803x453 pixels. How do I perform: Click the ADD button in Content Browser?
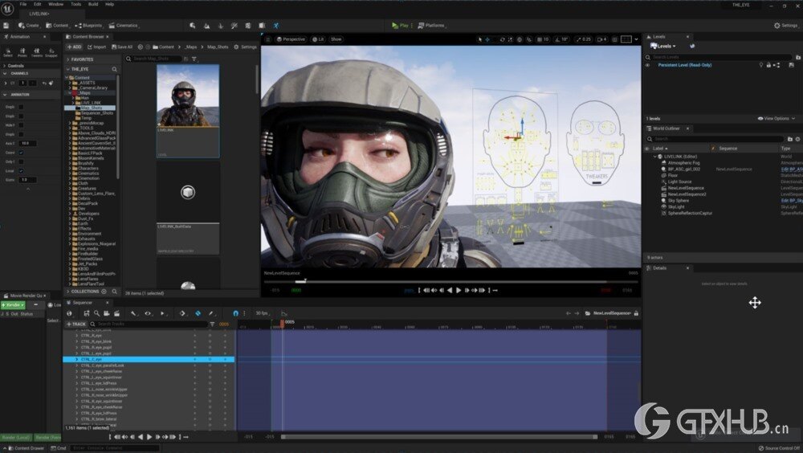tap(74, 47)
